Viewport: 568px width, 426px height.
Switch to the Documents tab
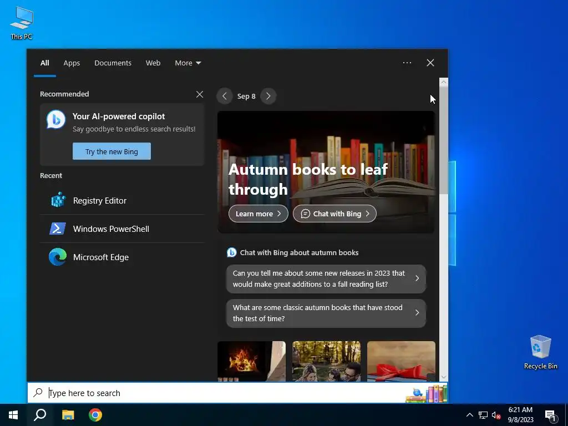(x=113, y=63)
